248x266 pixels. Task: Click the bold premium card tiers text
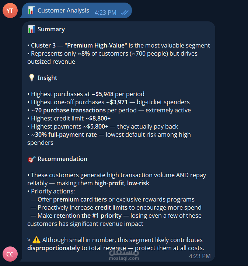tap(80, 199)
